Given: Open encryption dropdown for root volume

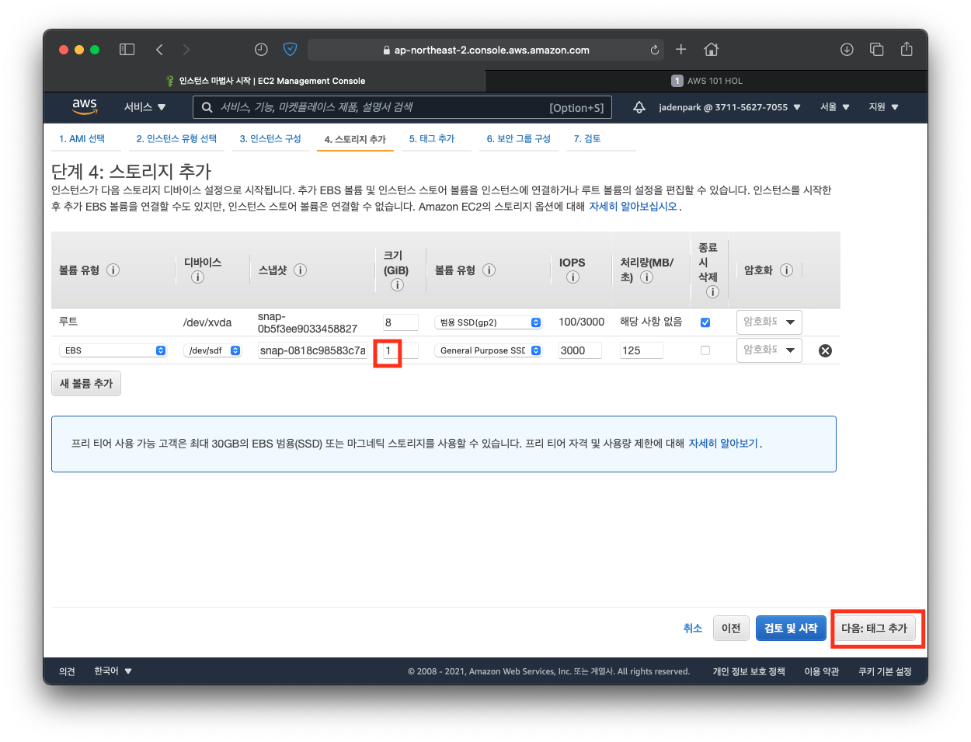Looking at the screenshot, I should [x=769, y=322].
